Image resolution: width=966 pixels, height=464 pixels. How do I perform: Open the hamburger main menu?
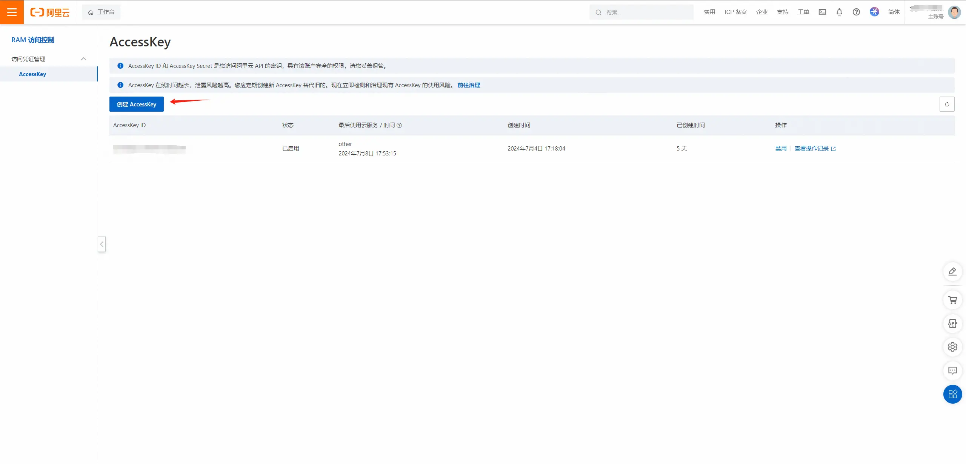12,12
